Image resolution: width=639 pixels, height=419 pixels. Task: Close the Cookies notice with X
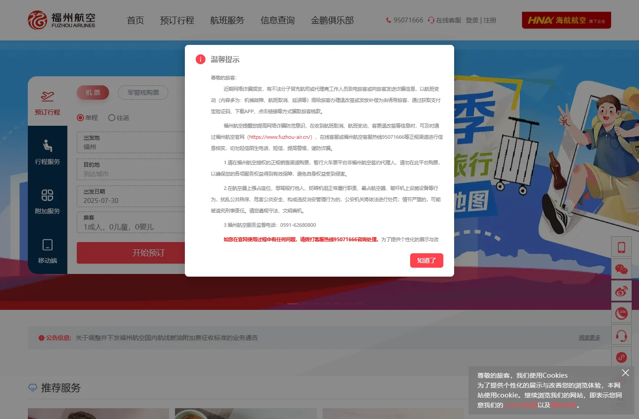626,373
